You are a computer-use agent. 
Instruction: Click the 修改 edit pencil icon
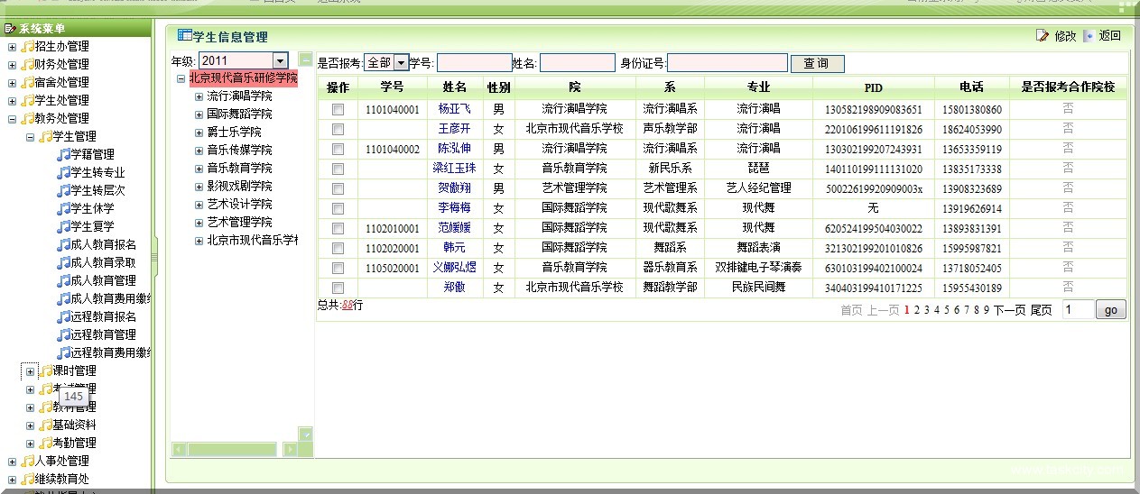1043,36
